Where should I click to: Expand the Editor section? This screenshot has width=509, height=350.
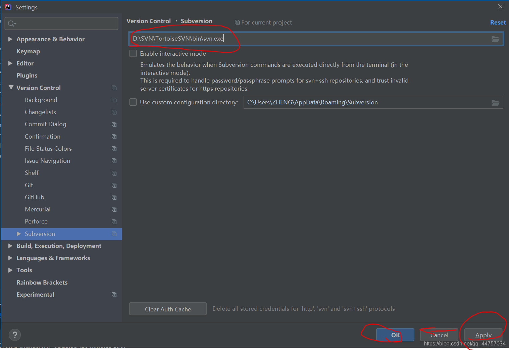10,63
